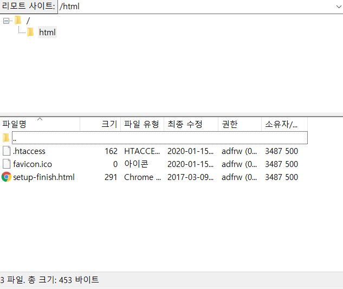Sort by 크기 column header
Screen dimensions: 343x289
pyautogui.click(x=100, y=124)
